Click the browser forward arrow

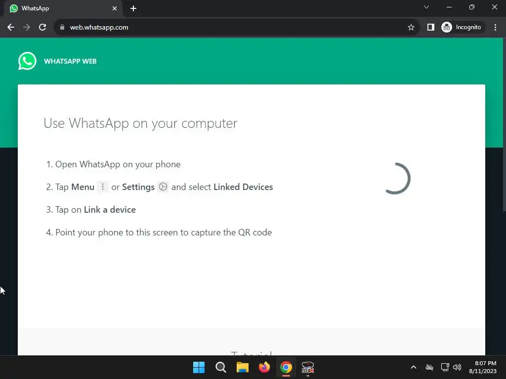27,28
